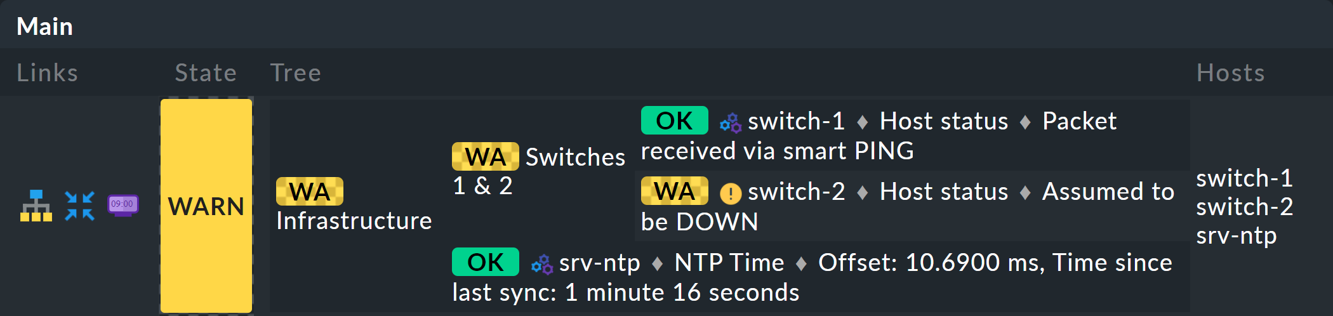This screenshot has height=316, width=1333.
Task: Click the Tree column header
Action: click(x=295, y=73)
